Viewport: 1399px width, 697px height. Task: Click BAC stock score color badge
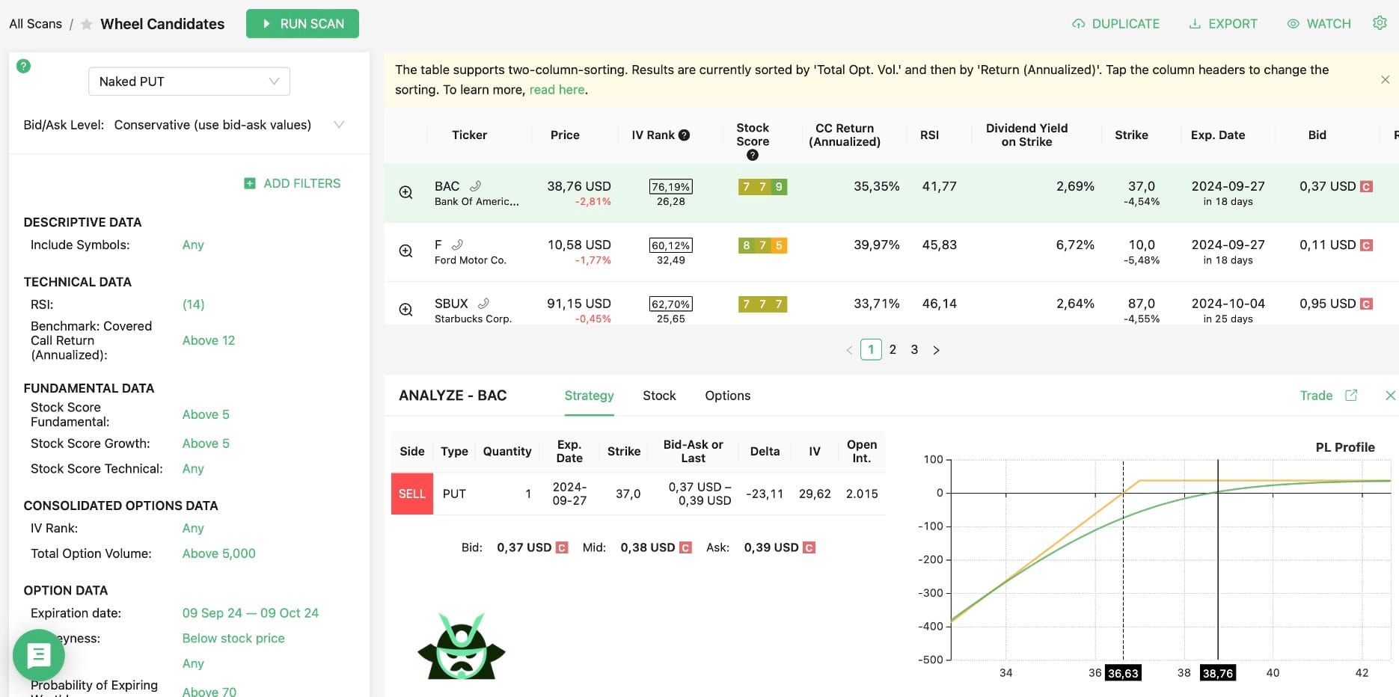(x=762, y=187)
